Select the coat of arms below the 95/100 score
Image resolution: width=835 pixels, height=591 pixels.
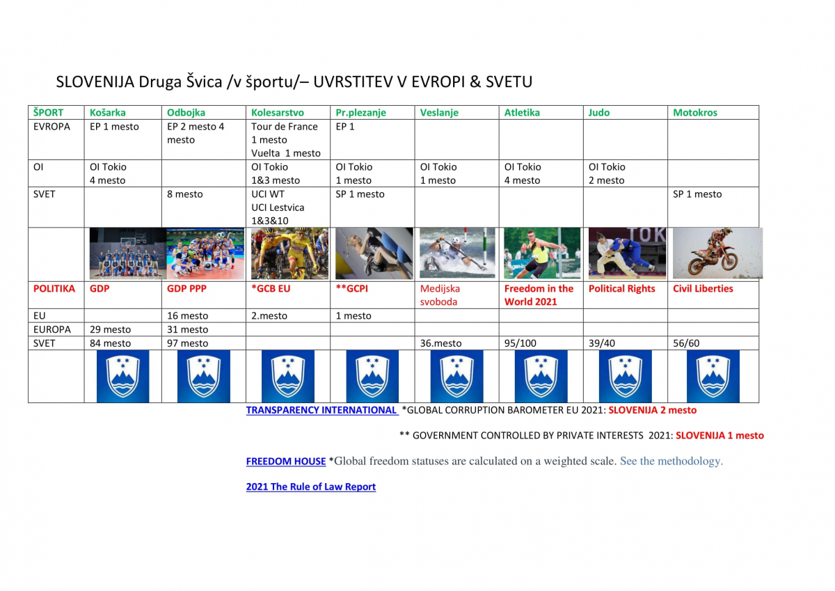541,376
